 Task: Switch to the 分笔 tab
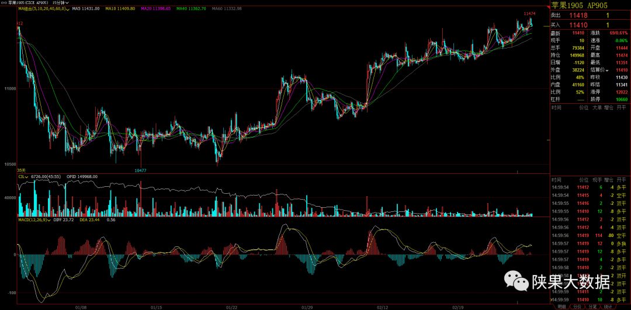point(592,306)
